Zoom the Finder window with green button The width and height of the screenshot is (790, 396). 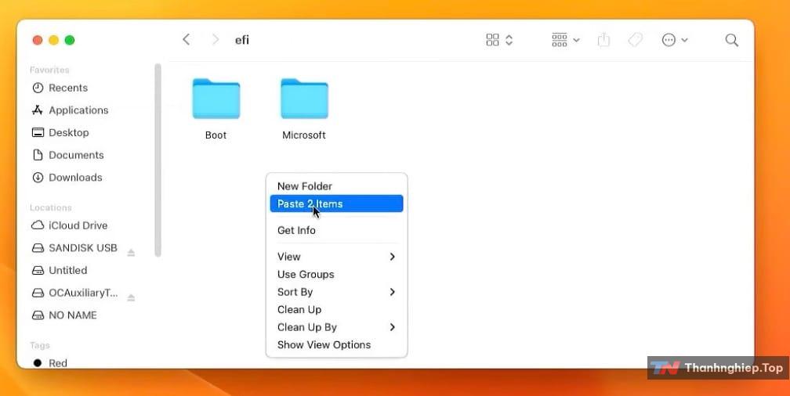pos(70,40)
